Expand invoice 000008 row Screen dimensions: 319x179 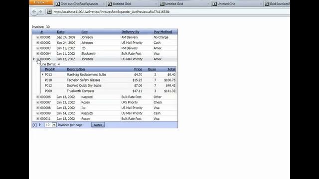[x=38, y=108]
